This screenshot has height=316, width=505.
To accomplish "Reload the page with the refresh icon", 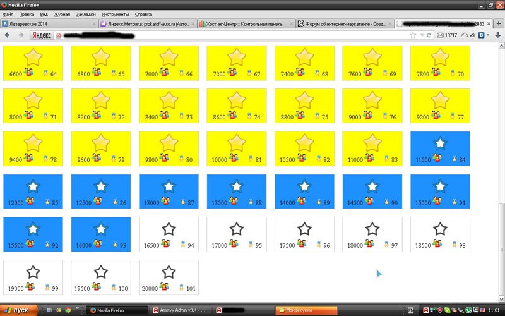I will (x=429, y=35).
